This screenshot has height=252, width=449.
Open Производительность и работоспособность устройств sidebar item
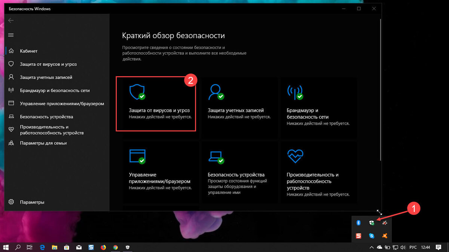[57, 130]
